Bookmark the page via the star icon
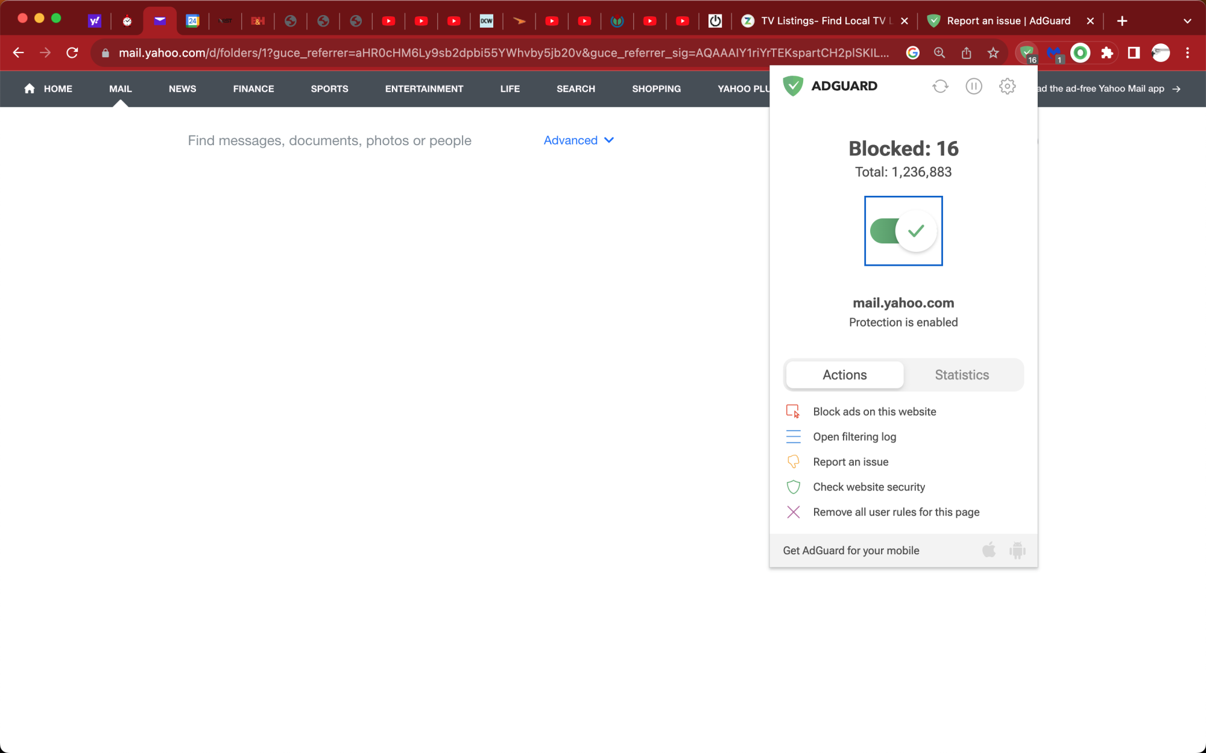 [x=993, y=52]
